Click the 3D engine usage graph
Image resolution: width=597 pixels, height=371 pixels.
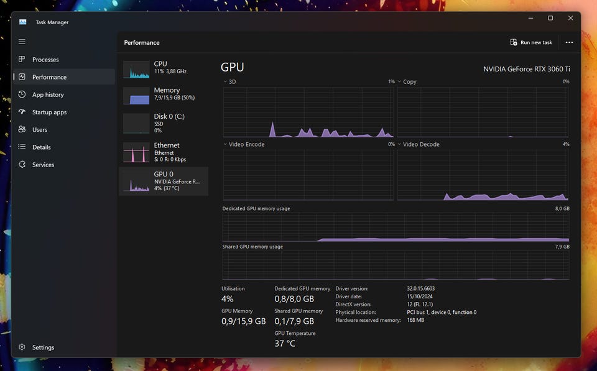(308, 112)
